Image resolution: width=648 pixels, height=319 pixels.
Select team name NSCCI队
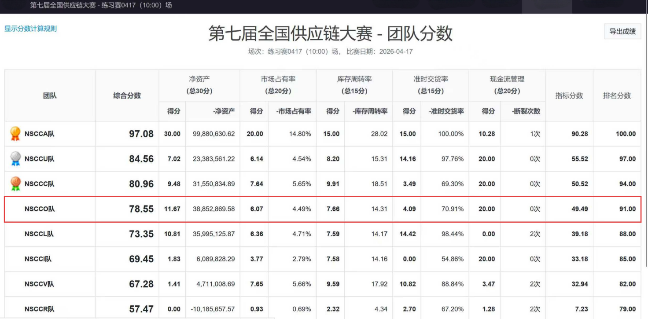coord(38,259)
